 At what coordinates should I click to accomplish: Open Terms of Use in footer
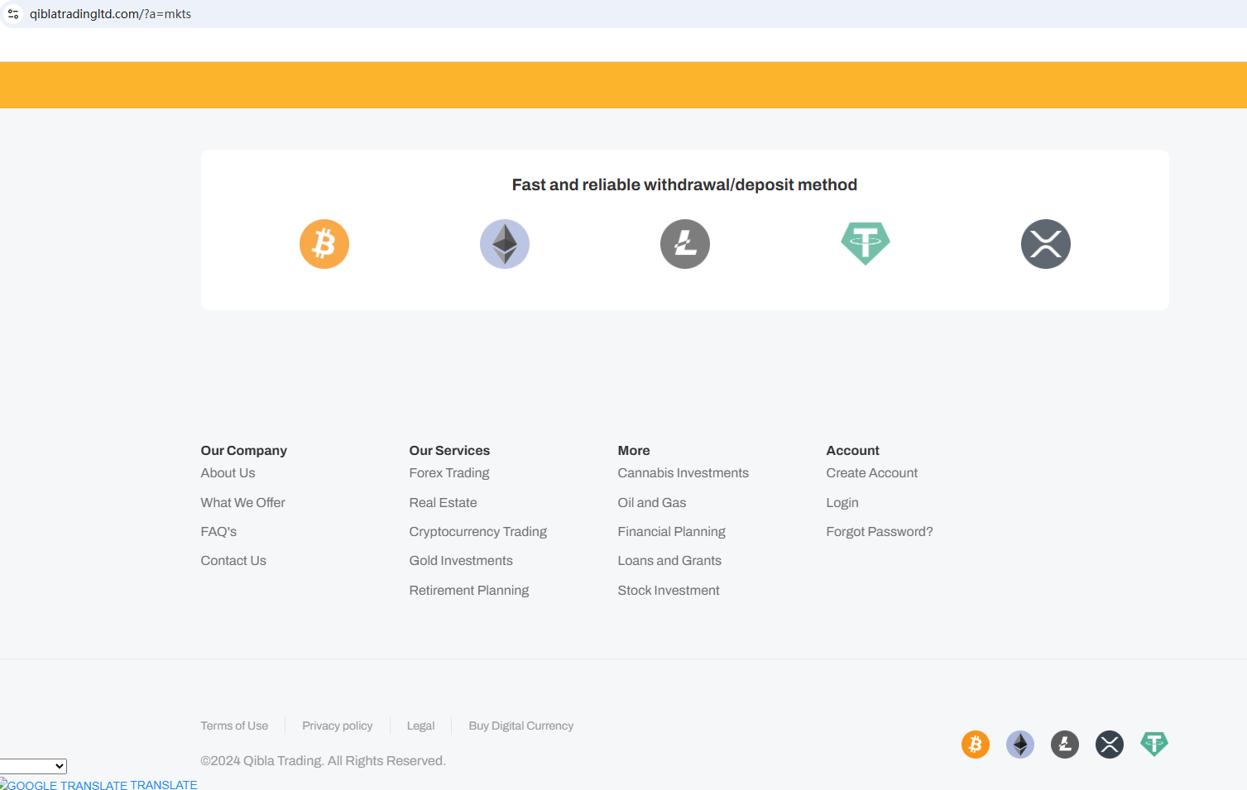(234, 726)
